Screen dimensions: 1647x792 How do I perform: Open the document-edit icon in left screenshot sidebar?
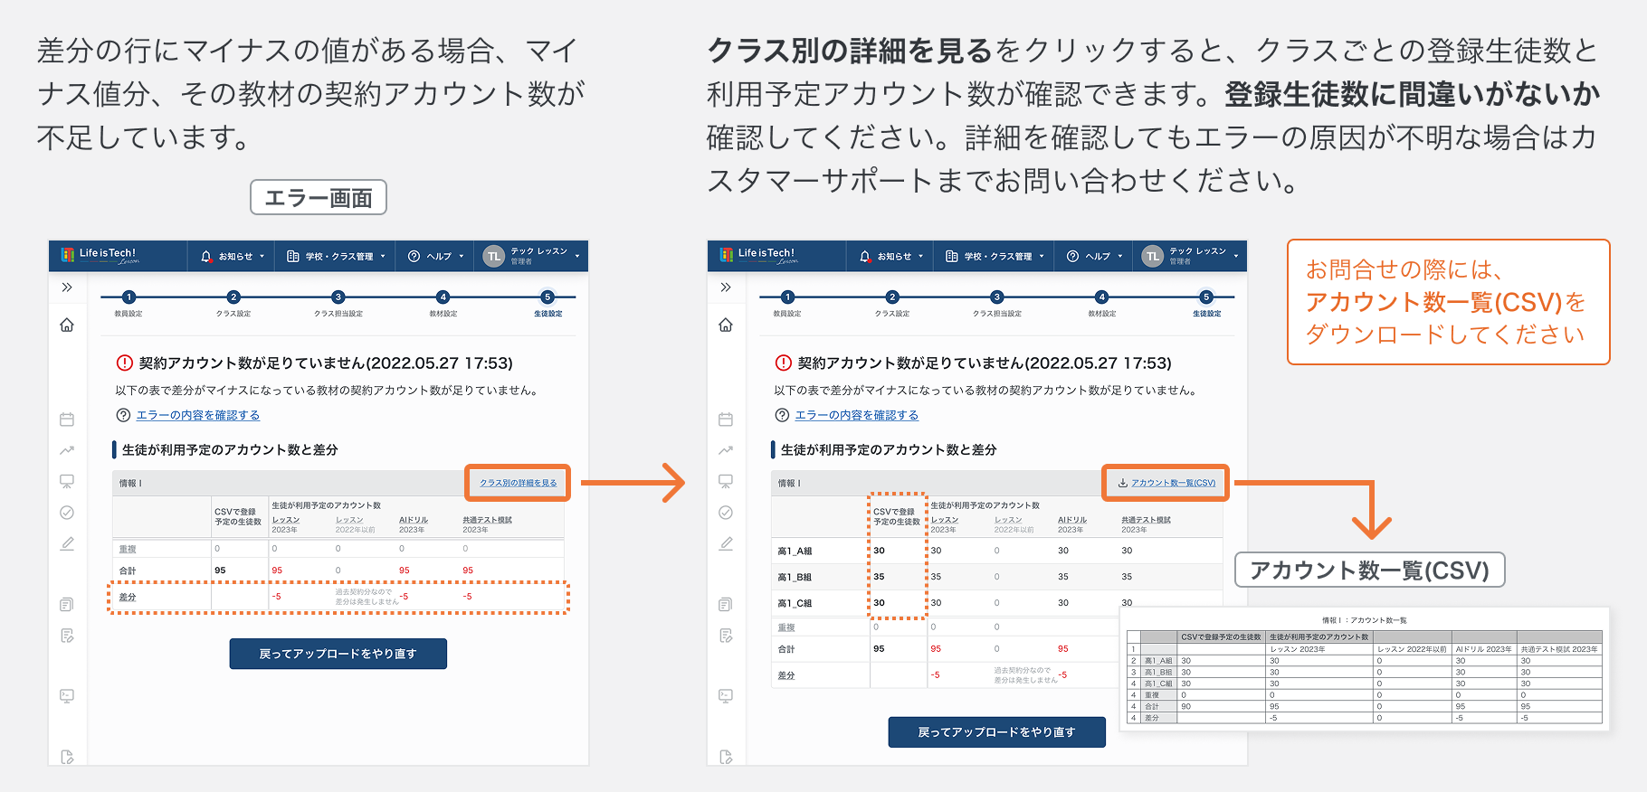point(67,636)
